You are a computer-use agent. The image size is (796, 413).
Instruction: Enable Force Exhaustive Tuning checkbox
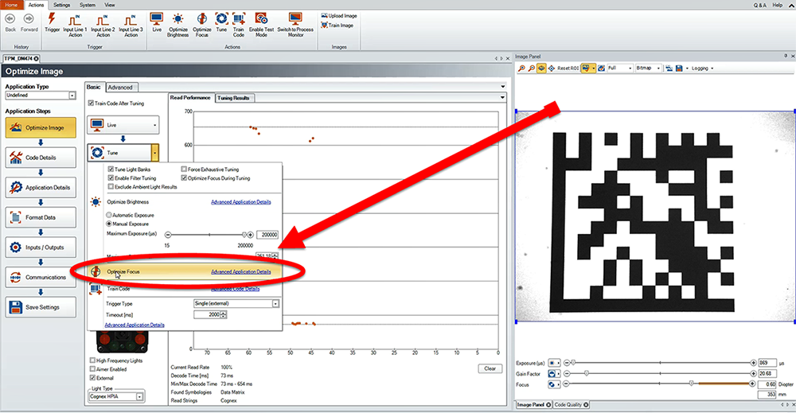coord(184,169)
